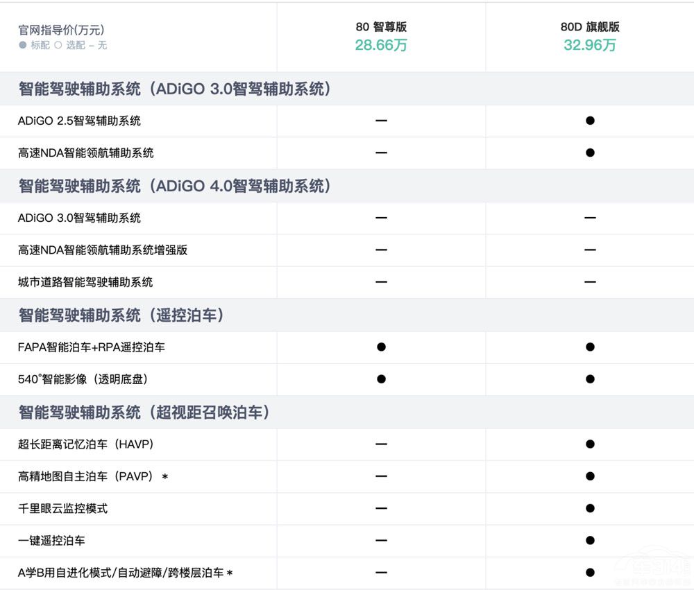Click the 千里眼云监控模式 row label
The width and height of the screenshot is (694, 590).
click(x=62, y=508)
